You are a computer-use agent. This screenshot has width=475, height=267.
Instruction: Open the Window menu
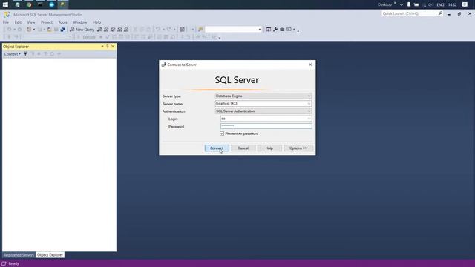[79, 22]
